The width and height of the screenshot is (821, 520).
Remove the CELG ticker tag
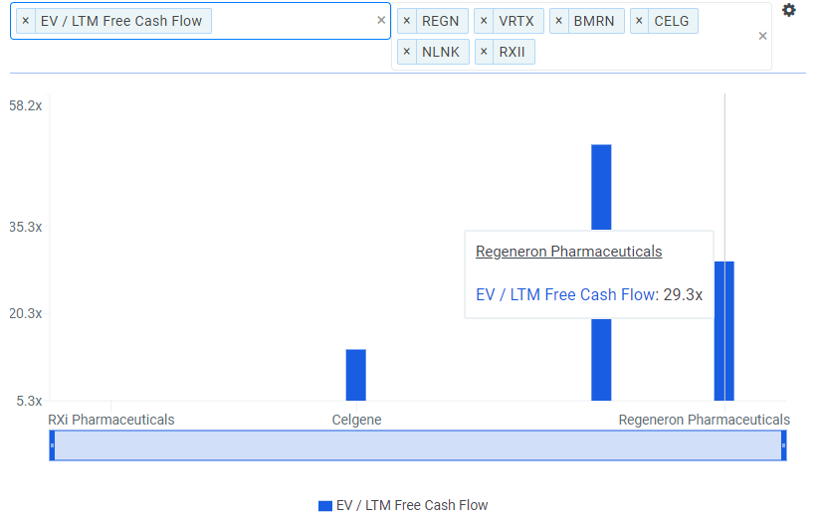coord(639,21)
